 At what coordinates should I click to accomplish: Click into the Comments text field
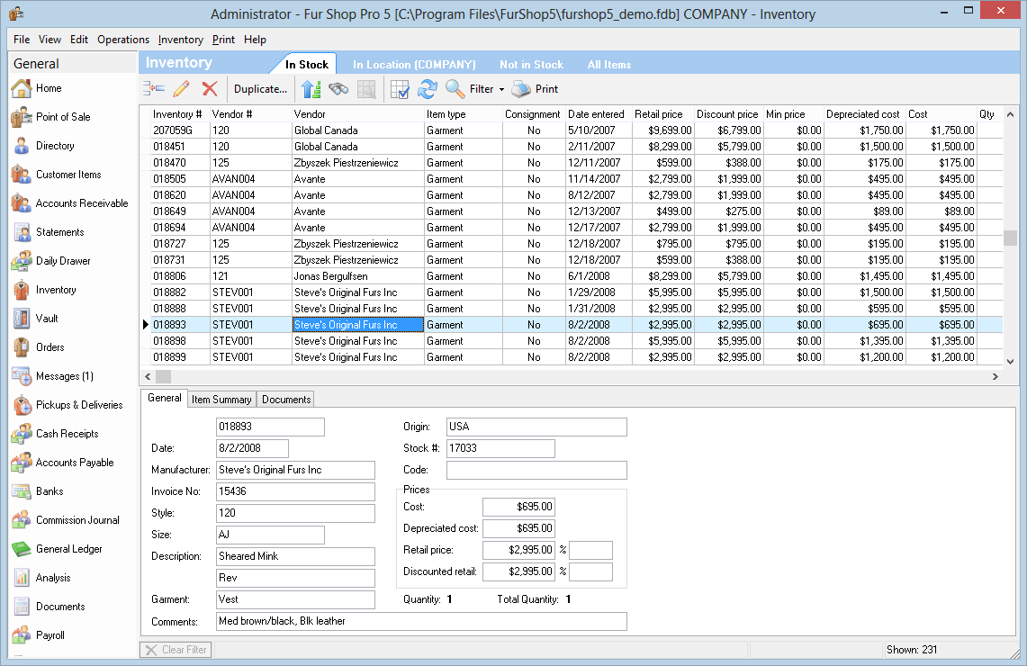[421, 621]
